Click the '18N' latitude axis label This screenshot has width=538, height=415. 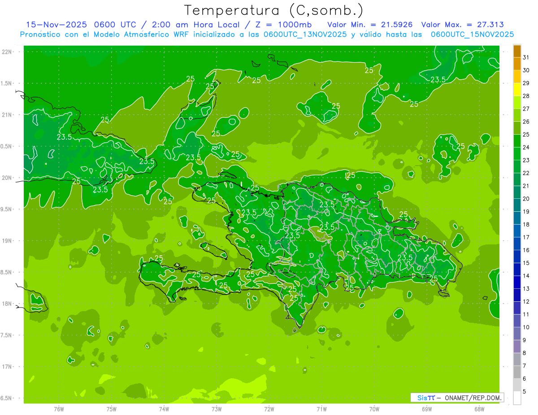[x=7, y=304]
